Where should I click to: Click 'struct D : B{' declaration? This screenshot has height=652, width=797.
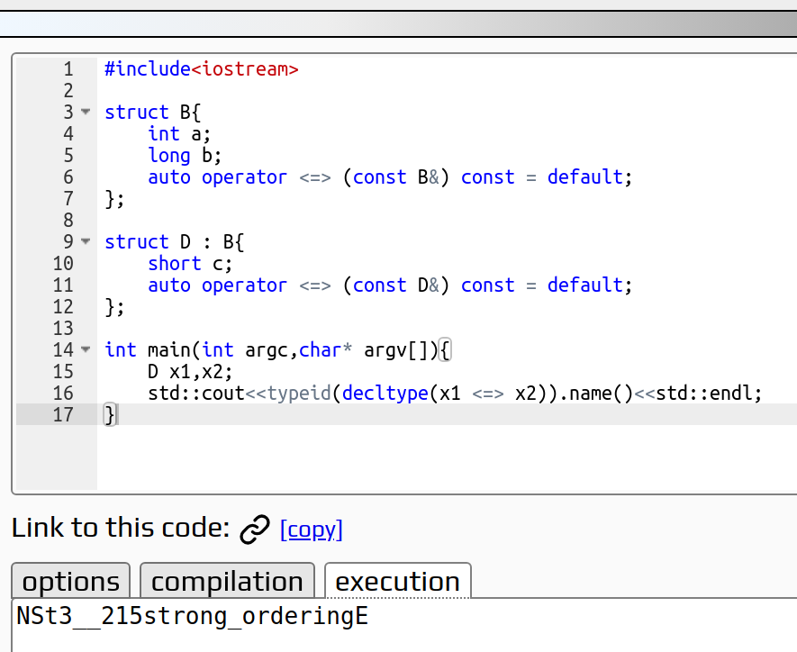(175, 242)
